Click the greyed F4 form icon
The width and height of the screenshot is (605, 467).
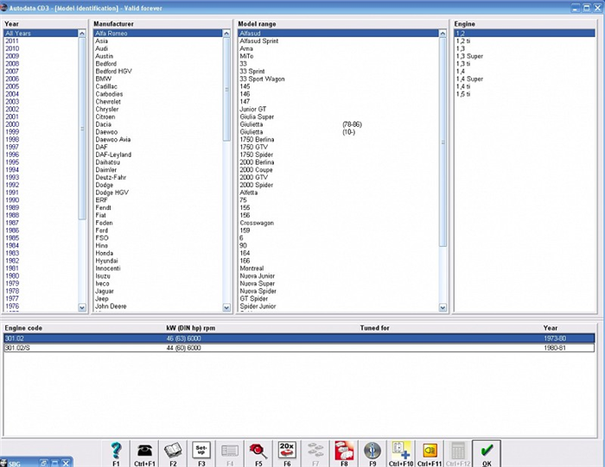point(230,453)
